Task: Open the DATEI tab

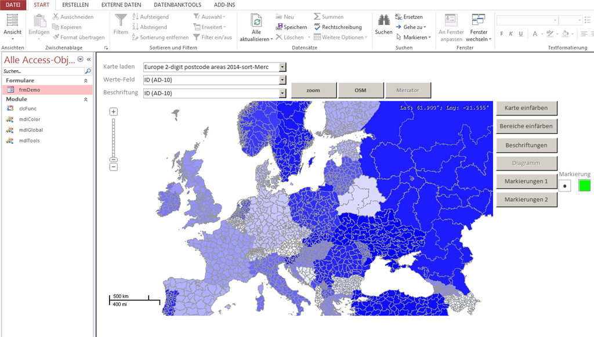Action: pyautogui.click(x=13, y=5)
